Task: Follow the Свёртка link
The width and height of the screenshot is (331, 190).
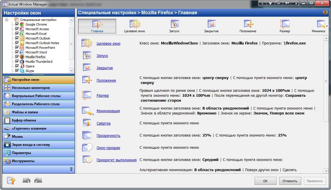Action: pos(104,123)
